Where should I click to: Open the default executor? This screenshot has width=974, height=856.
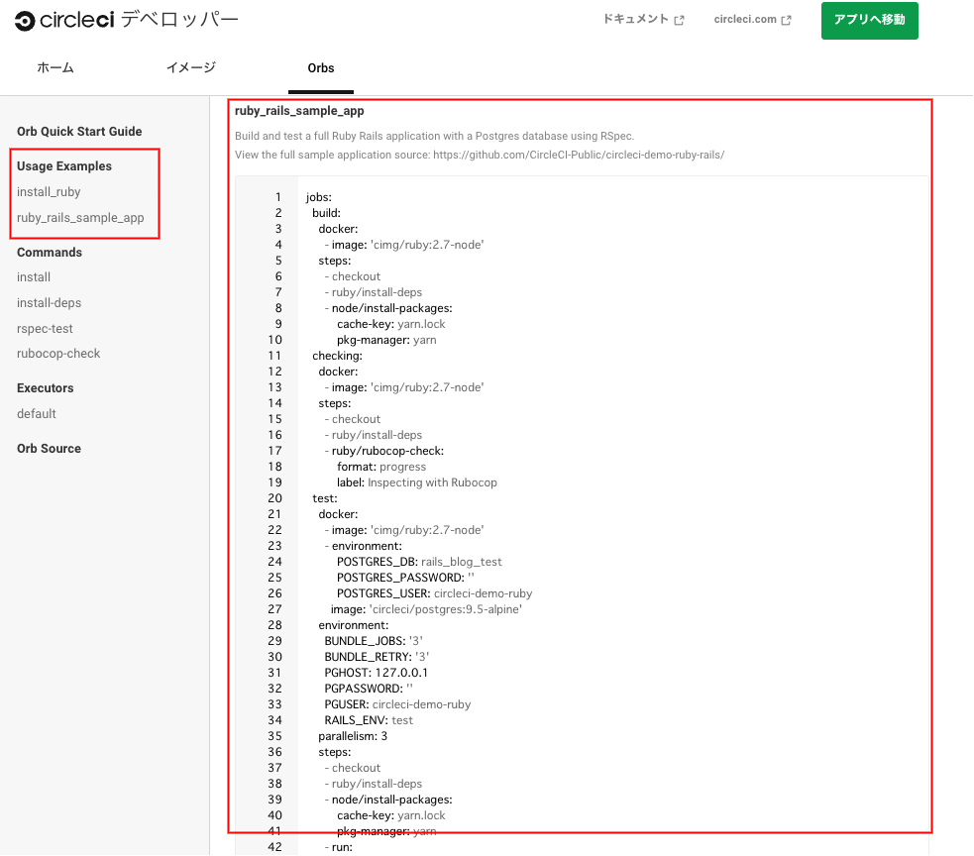36,414
